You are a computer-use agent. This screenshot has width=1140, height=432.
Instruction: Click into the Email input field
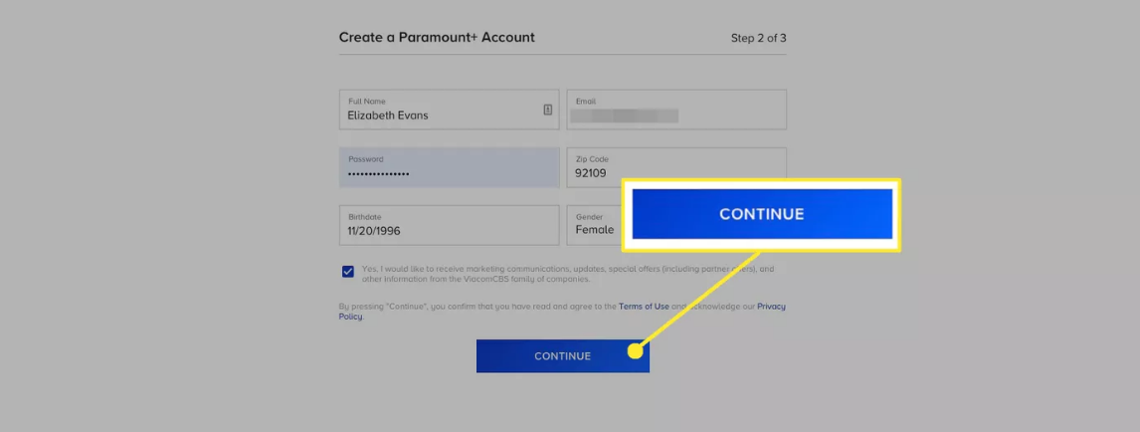(676, 109)
